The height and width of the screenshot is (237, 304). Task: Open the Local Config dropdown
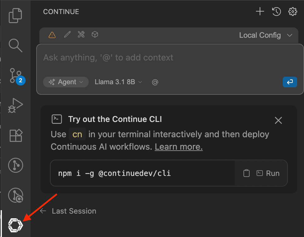266,35
